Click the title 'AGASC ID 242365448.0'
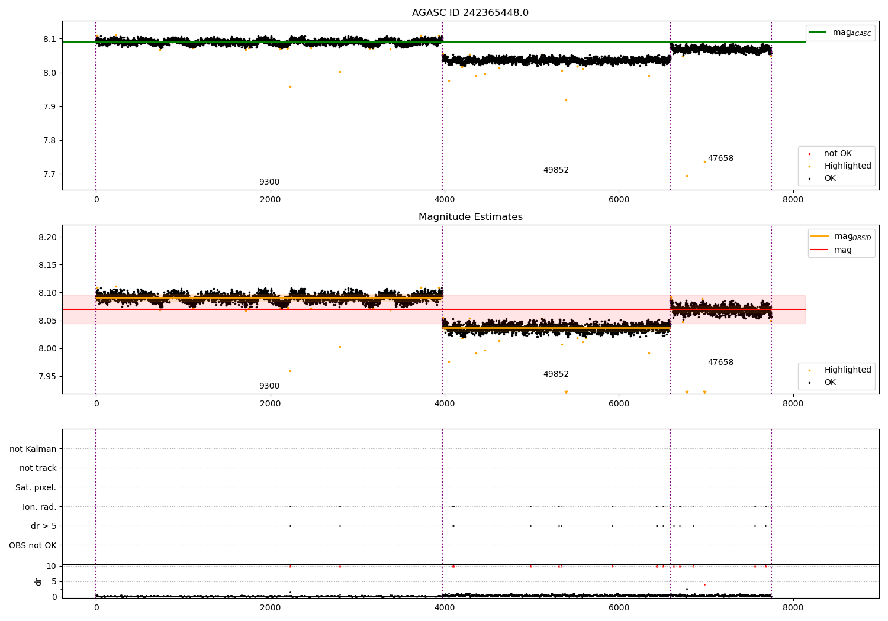Image resolution: width=888 pixels, height=621 pixels. [x=470, y=13]
